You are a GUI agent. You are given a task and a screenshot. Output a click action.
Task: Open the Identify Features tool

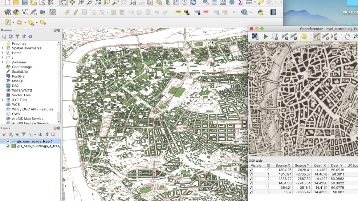pos(206,3)
